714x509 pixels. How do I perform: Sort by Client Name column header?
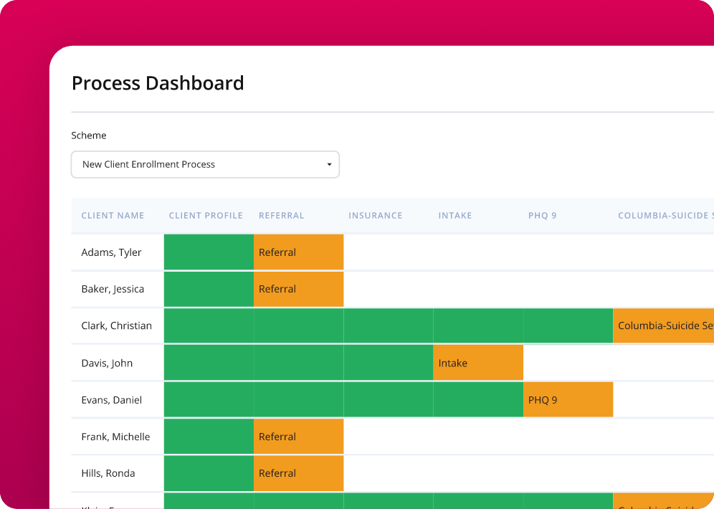pos(113,216)
